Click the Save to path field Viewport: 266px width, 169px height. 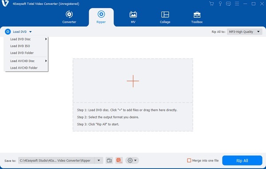56,160
